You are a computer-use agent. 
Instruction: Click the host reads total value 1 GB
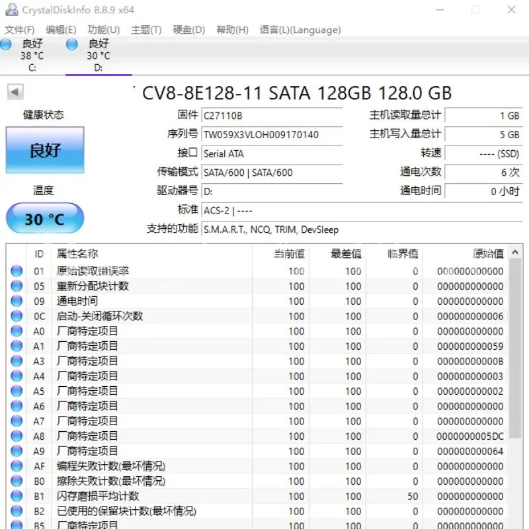tap(484, 116)
